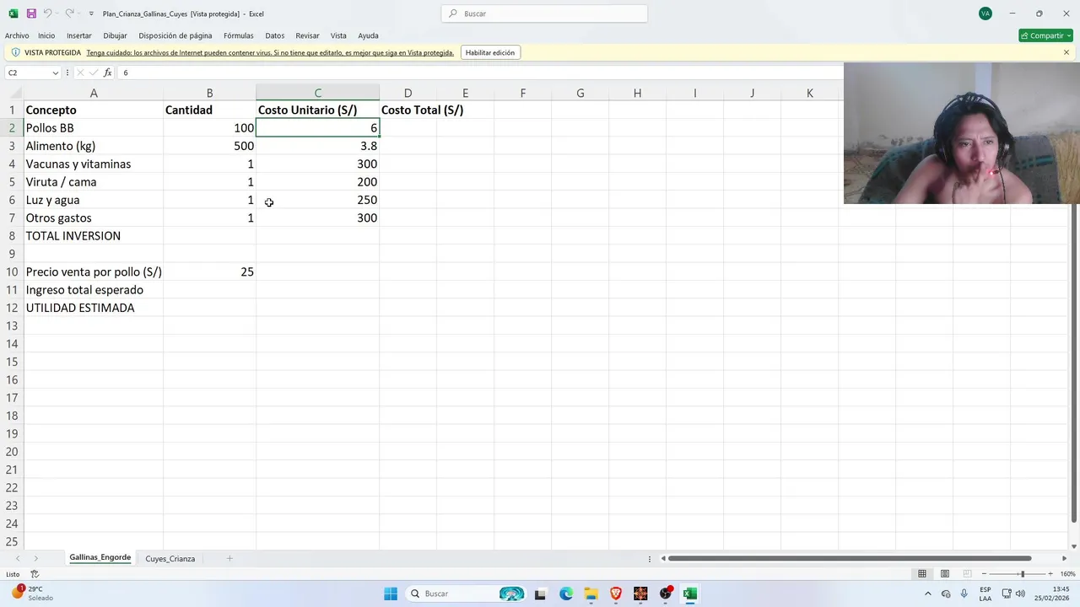Viewport: 1080px width, 607px height.
Task: Click the Redo arrow icon
Action: (69, 13)
